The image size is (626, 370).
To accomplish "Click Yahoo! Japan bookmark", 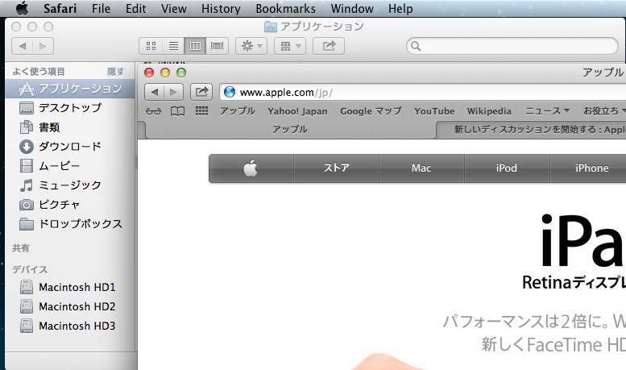I will point(297,111).
